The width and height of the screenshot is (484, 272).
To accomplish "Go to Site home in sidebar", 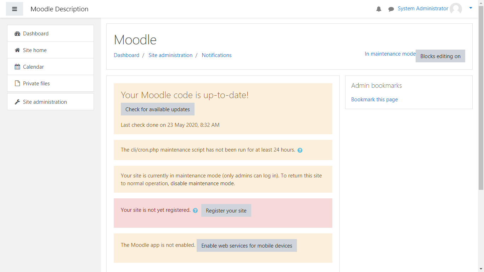I will tap(35, 50).
